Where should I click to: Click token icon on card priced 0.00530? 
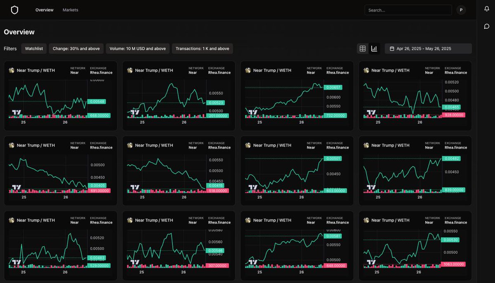[x=366, y=220]
